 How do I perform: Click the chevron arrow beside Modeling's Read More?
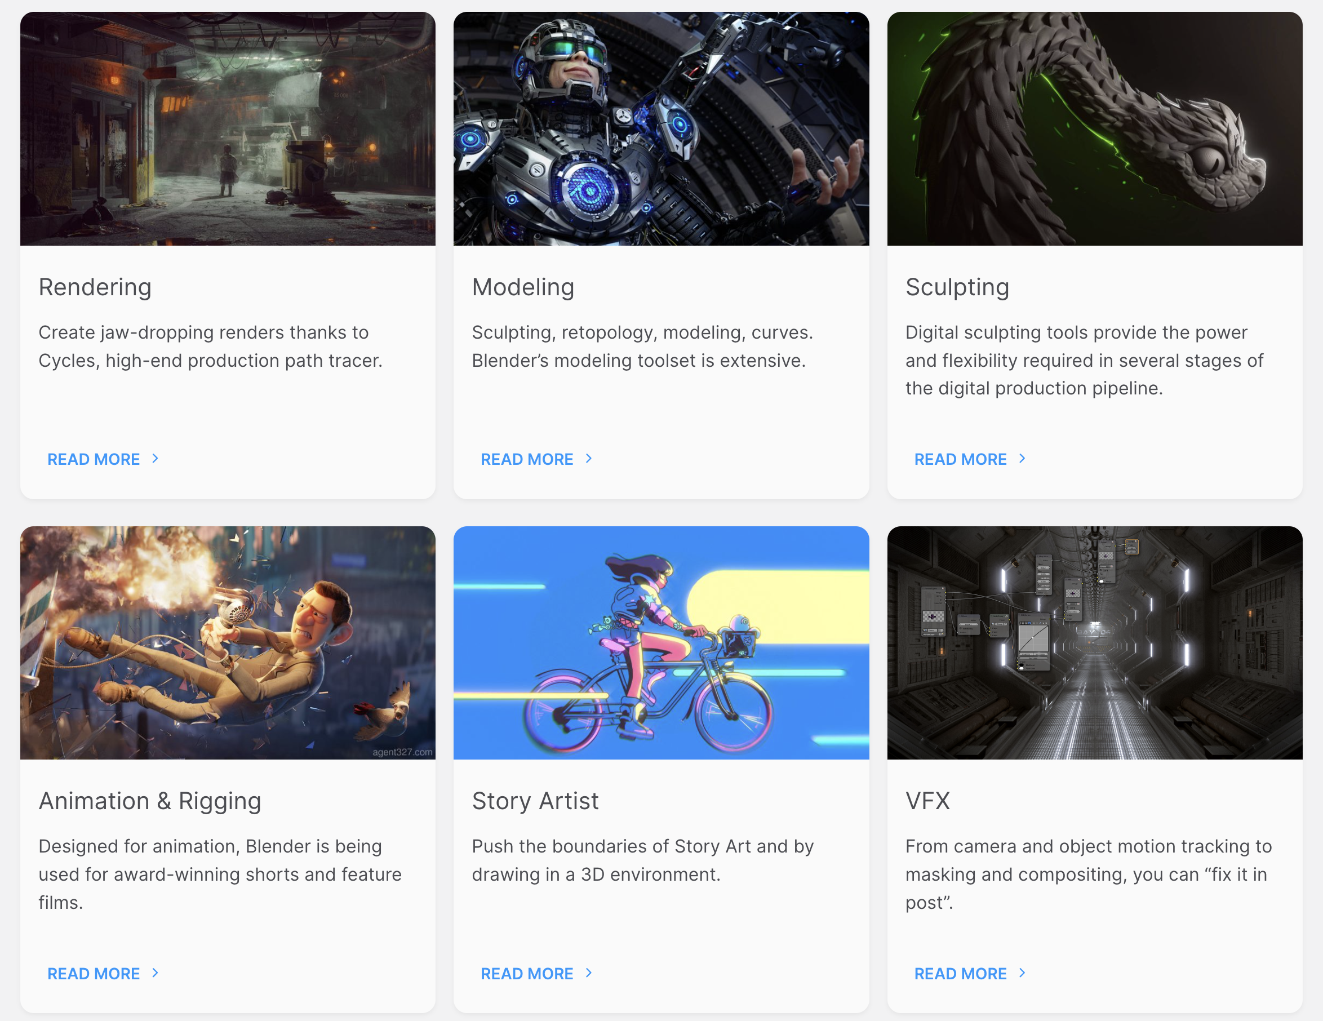(x=588, y=459)
